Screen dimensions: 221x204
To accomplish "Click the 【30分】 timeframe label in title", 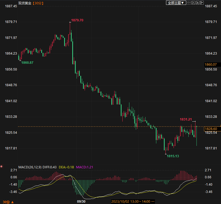I will pyautogui.click(x=38, y=3).
